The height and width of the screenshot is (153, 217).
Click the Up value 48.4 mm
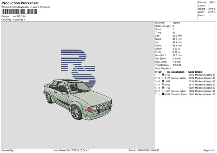tap(177, 42)
